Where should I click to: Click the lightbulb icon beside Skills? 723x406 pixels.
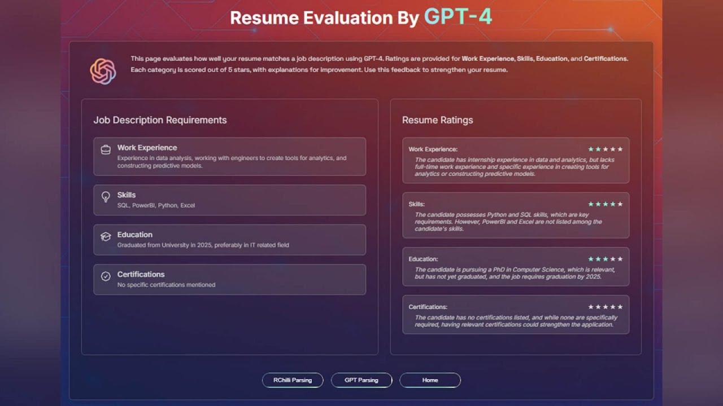coord(106,197)
